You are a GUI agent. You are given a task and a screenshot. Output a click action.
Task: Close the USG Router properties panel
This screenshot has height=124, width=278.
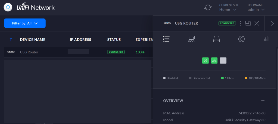click(257, 23)
